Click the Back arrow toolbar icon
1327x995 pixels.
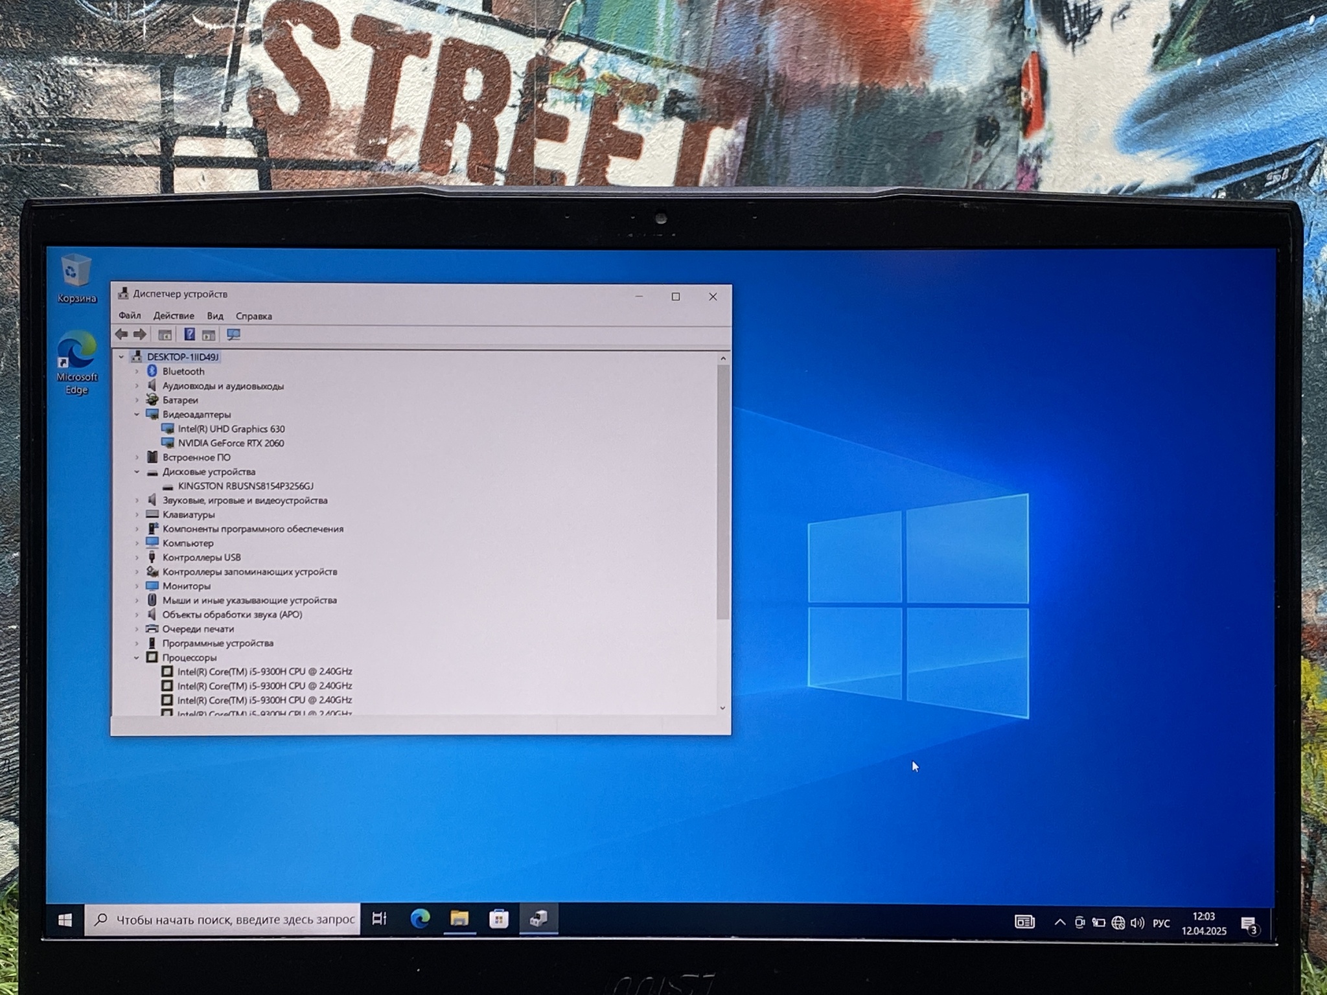point(121,334)
